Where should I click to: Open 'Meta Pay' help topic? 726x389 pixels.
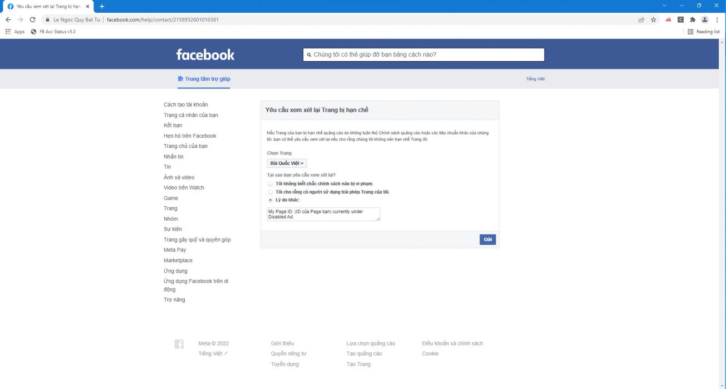[175, 250]
